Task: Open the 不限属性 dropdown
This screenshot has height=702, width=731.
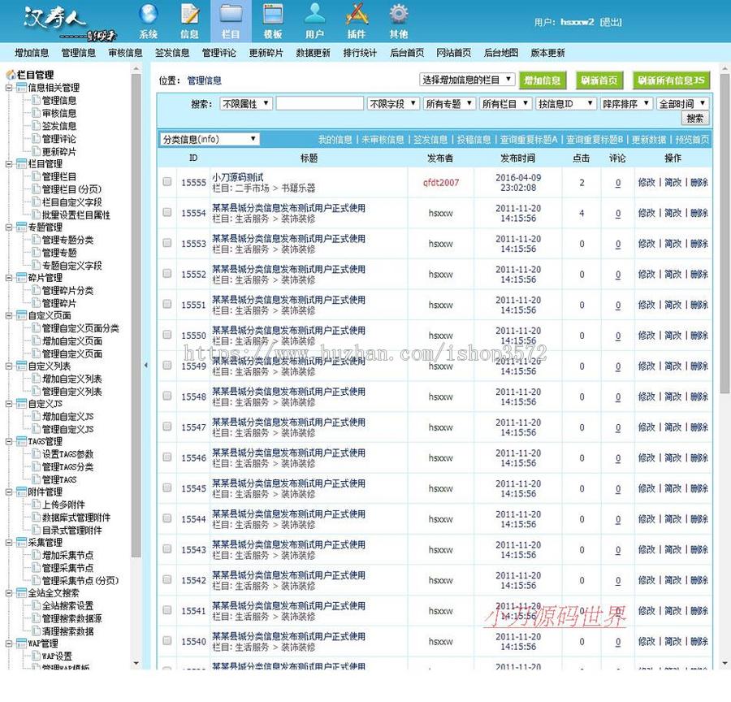Action: [x=245, y=103]
